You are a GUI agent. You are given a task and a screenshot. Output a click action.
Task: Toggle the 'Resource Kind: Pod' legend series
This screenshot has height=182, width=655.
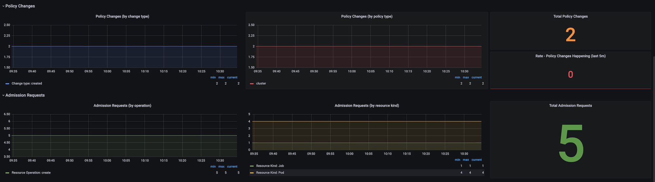pyautogui.click(x=270, y=173)
